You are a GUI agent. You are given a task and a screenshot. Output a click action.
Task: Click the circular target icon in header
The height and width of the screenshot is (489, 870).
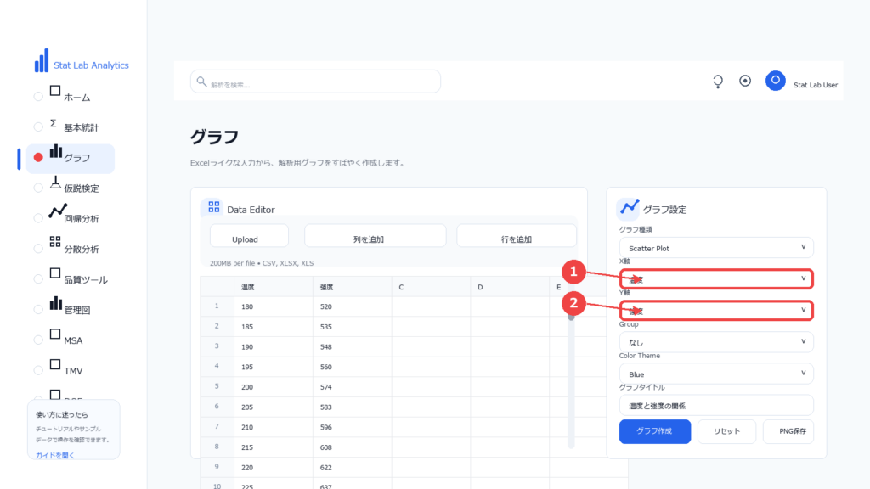[x=745, y=81]
